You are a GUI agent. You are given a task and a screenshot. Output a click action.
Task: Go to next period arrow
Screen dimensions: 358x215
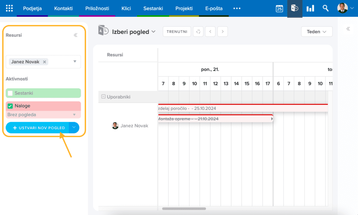pyautogui.click(x=223, y=32)
